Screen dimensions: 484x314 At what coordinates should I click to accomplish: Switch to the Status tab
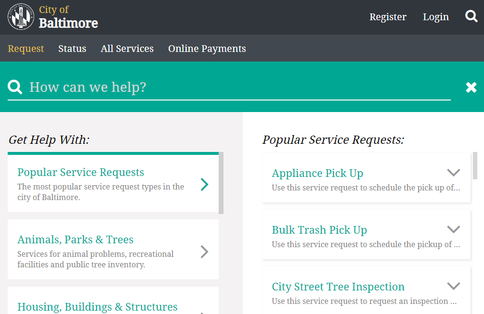tap(72, 49)
